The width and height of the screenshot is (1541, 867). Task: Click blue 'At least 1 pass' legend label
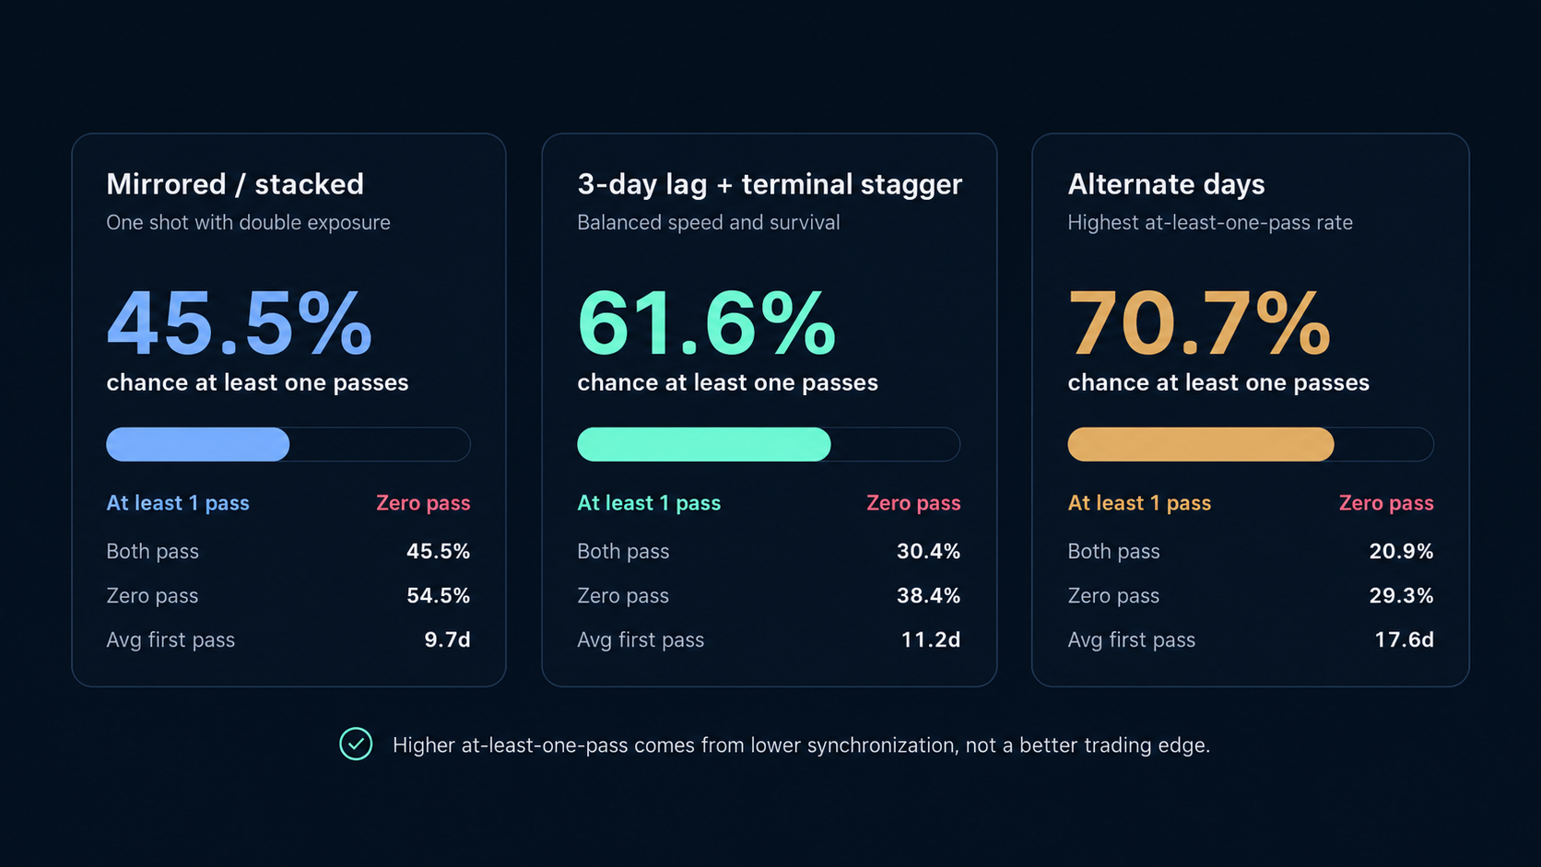pyautogui.click(x=178, y=503)
